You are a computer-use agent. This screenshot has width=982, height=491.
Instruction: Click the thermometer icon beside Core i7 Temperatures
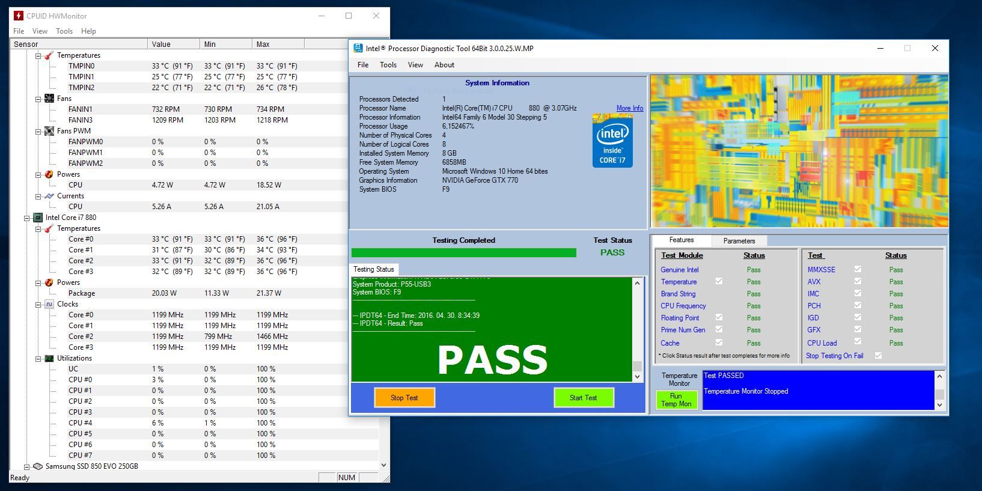tap(49, 228)
